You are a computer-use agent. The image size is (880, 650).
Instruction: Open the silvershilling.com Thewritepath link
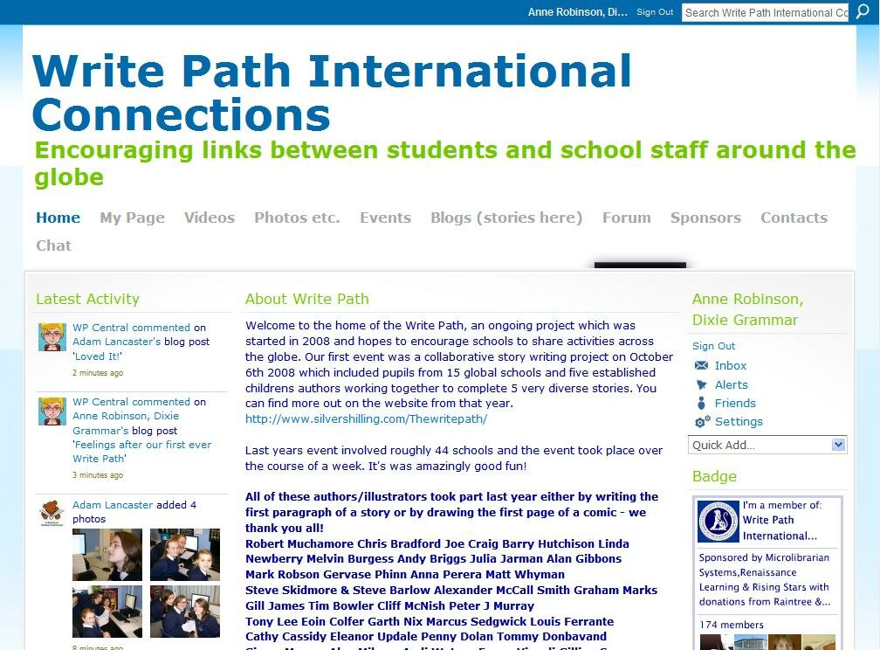pyautogui.click(x=366, y=418)
